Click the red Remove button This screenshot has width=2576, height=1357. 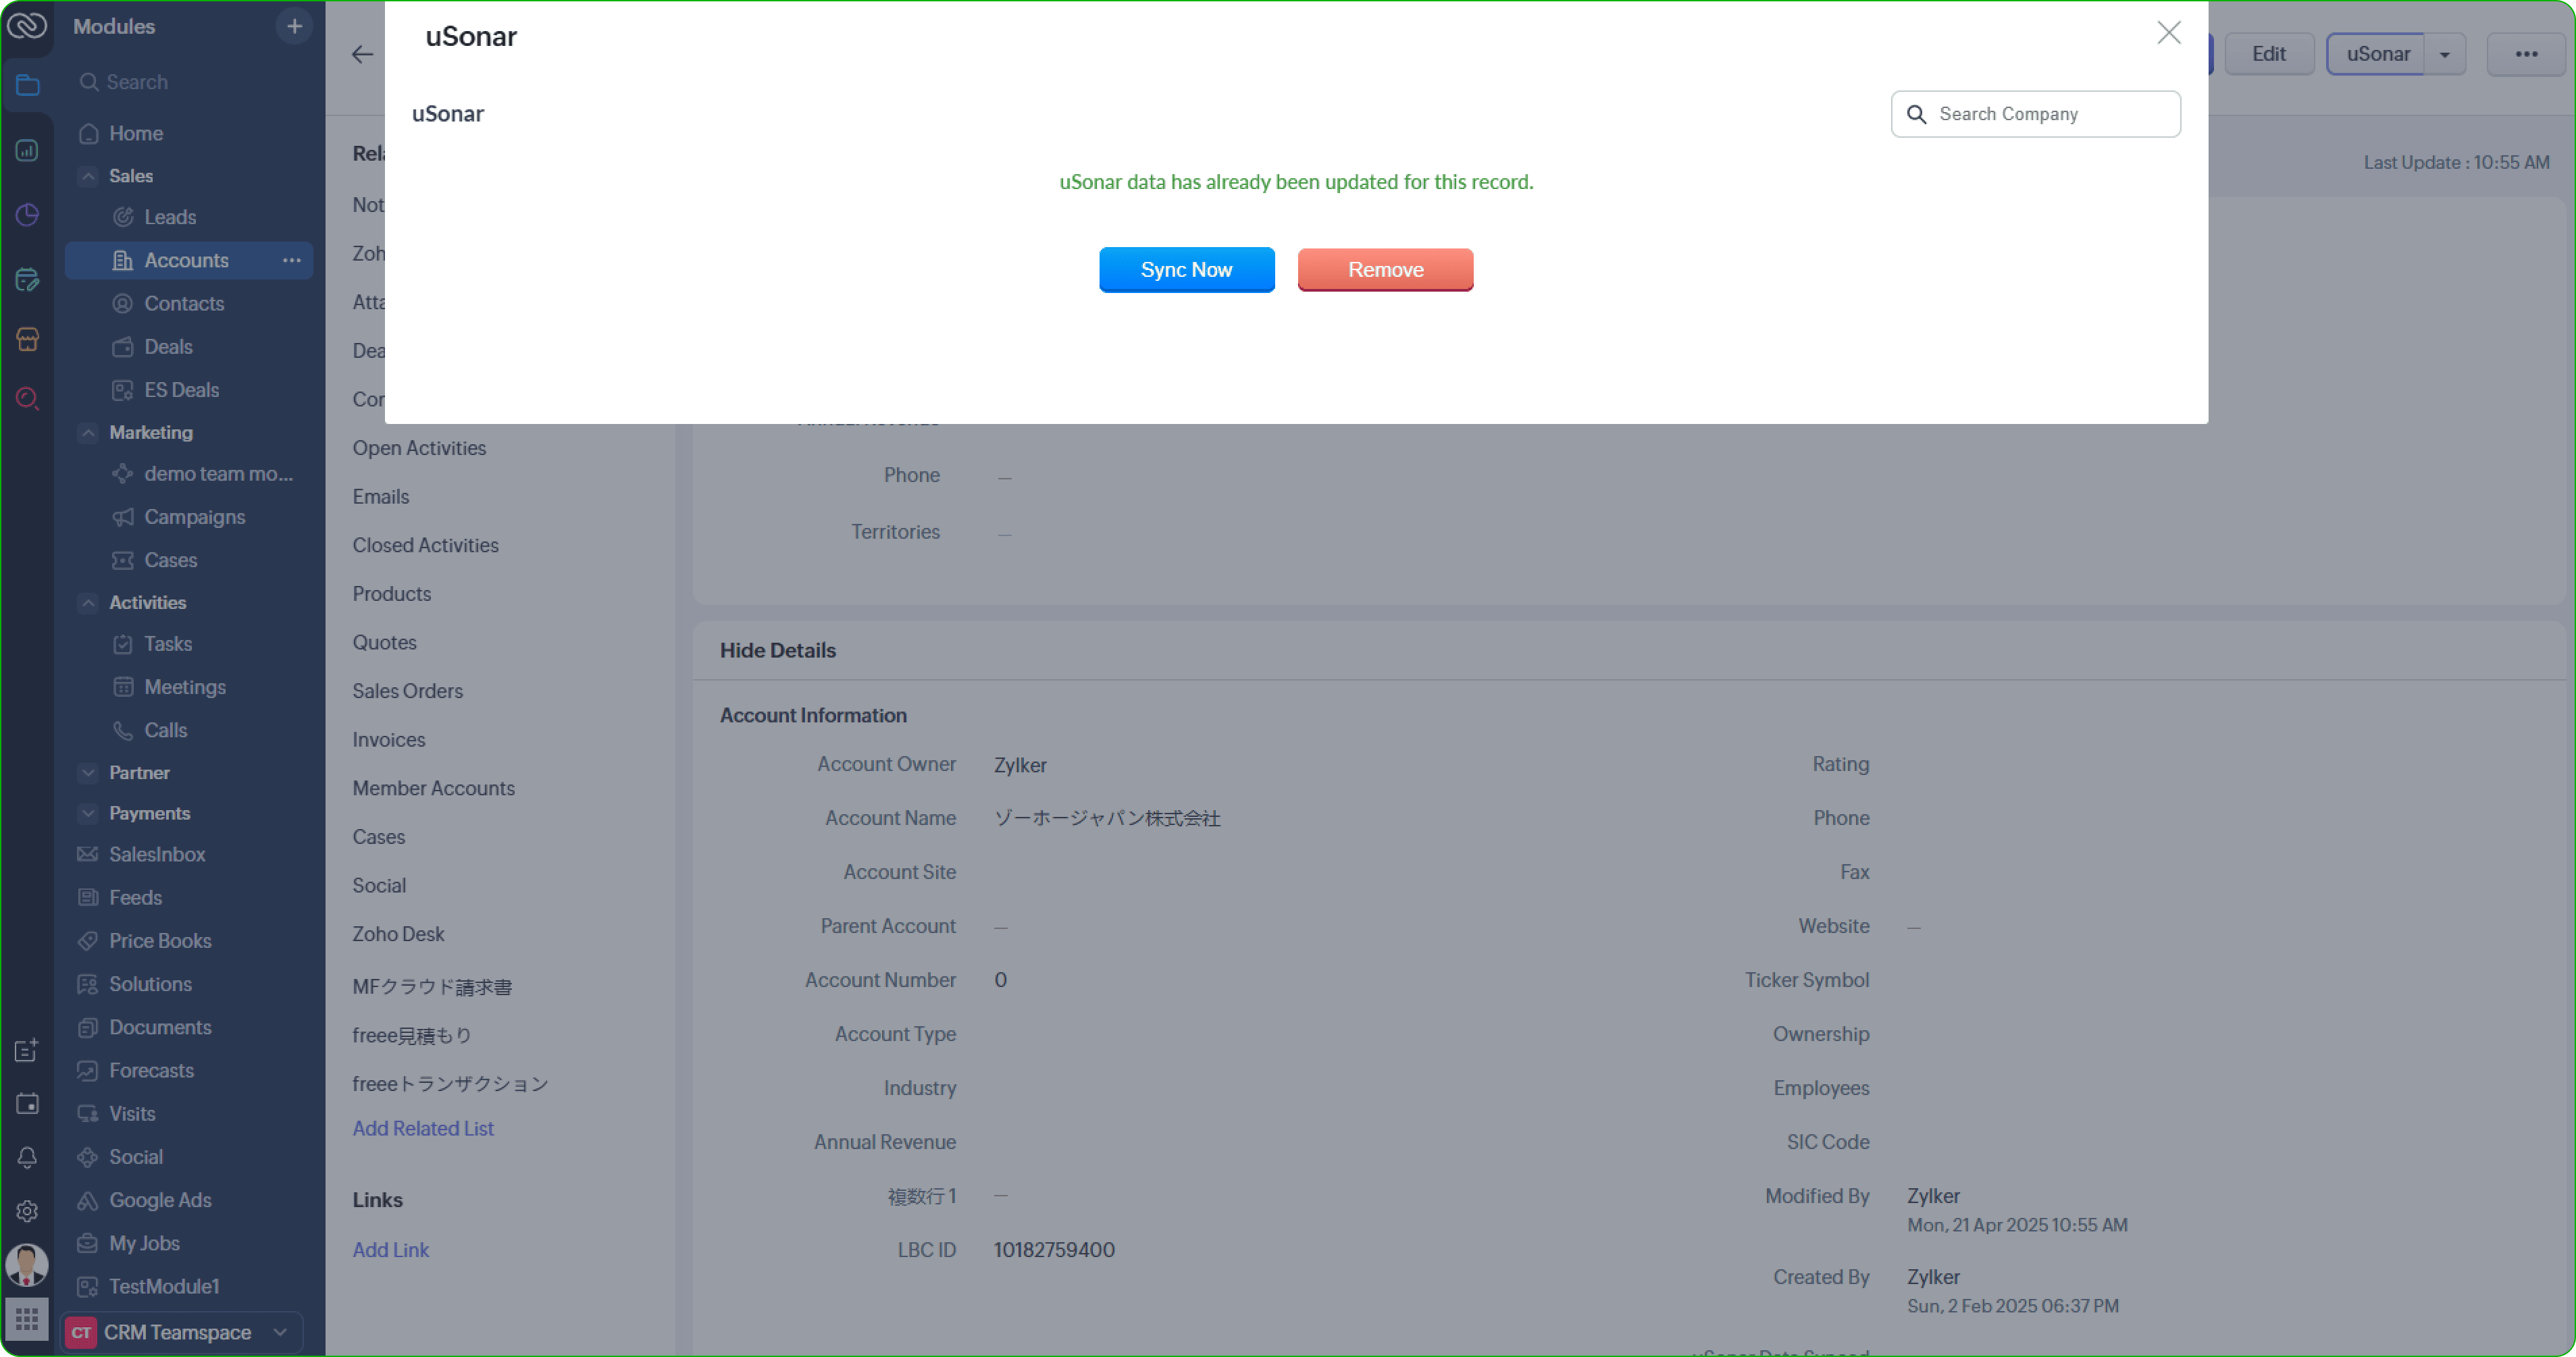(1384, 270)
